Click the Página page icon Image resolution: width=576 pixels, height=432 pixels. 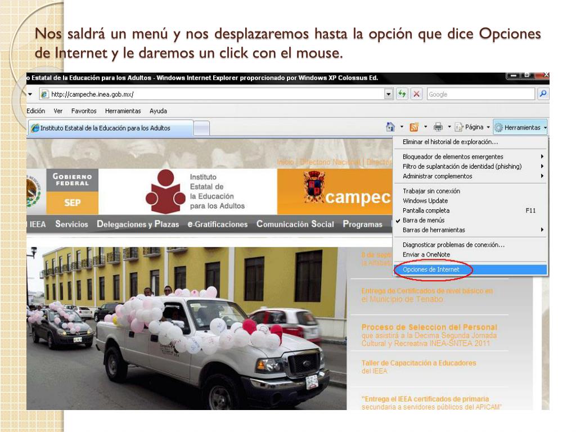click(459, 127)
